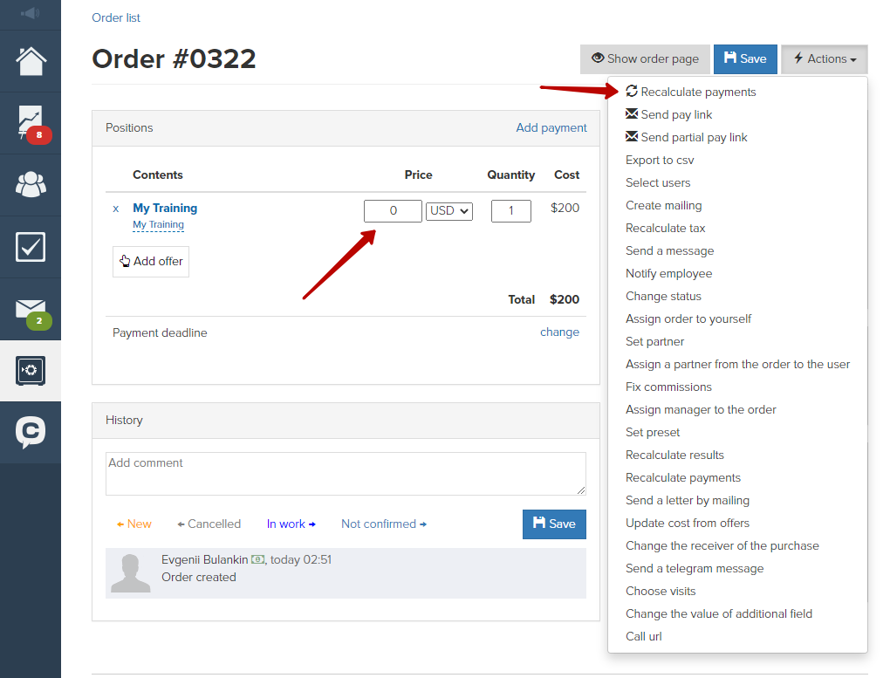Choose Set partner action

(x=655, y=341)
